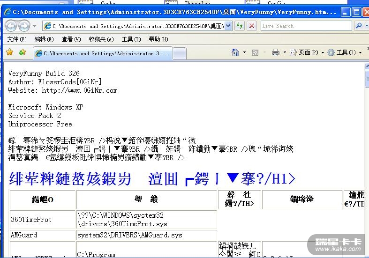
Task: Open the 文件(F) menu
Action: (x=17, y=39)
